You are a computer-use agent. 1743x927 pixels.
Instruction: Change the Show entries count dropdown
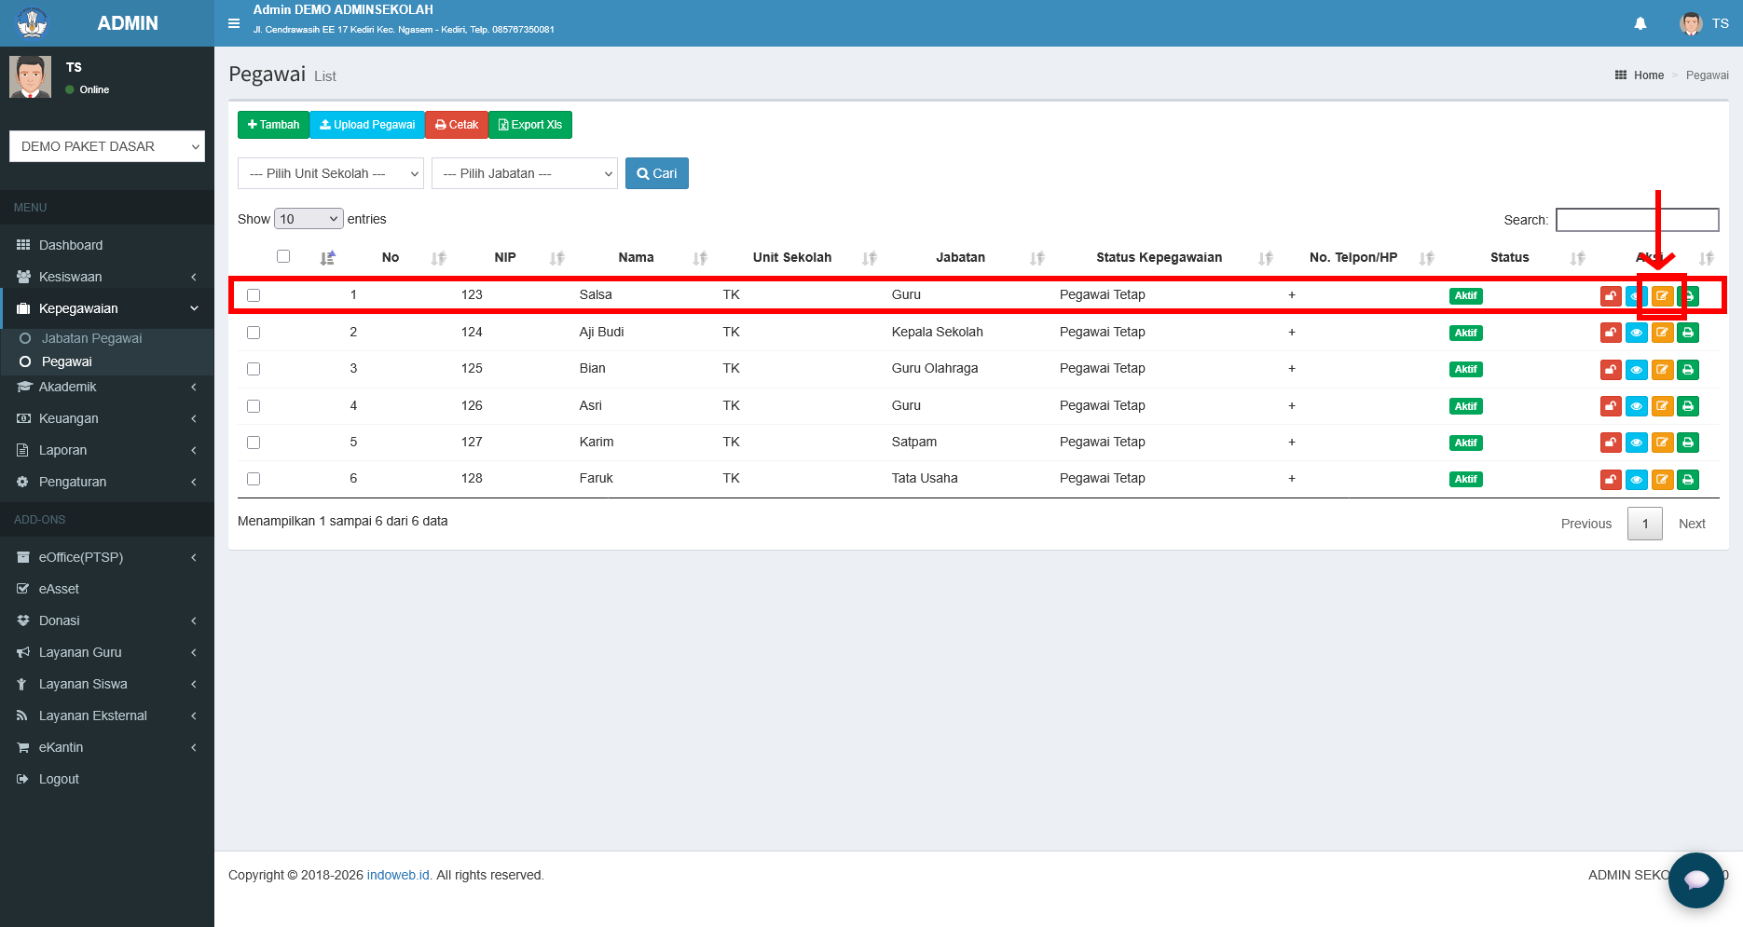point(309,219)
